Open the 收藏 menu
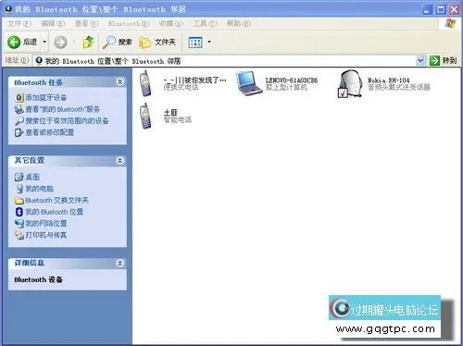 click(171, 23)
